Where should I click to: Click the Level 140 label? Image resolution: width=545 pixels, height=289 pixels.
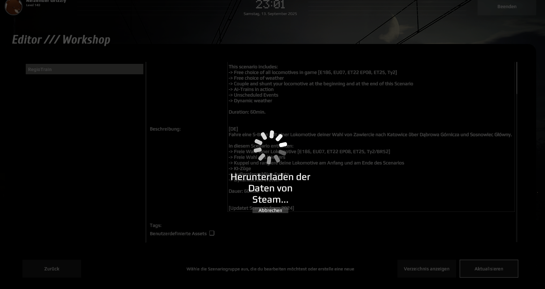[x=33, y=5]
